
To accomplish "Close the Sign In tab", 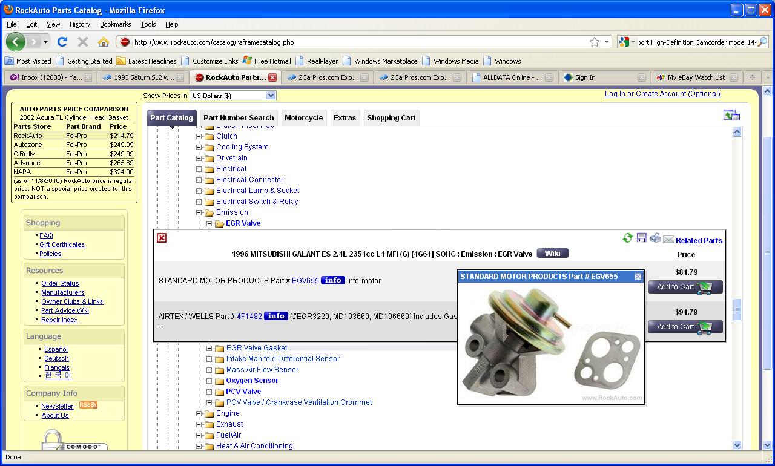I will [642, 77].
